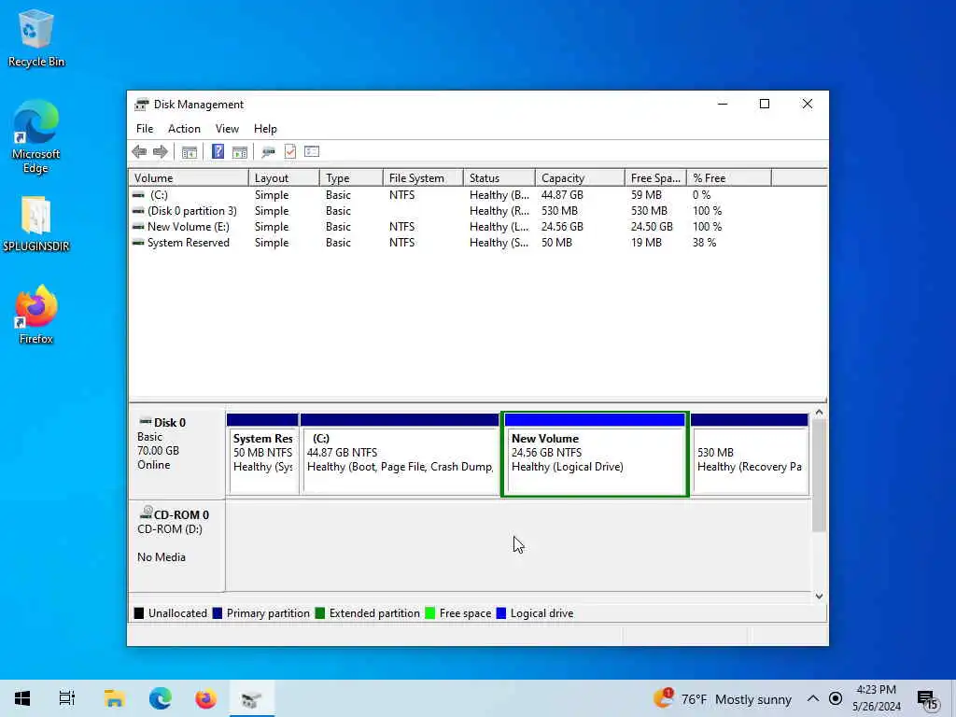Click the 24.50 GB free space cell
Screen dimensions: 956x717
coord(652,227)
